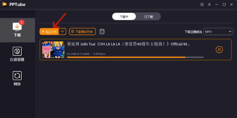Image resolution: width=237 pixels, height=118 pixels.
Task: Switch to the 下載中 tab
Action: click(124, 17)
